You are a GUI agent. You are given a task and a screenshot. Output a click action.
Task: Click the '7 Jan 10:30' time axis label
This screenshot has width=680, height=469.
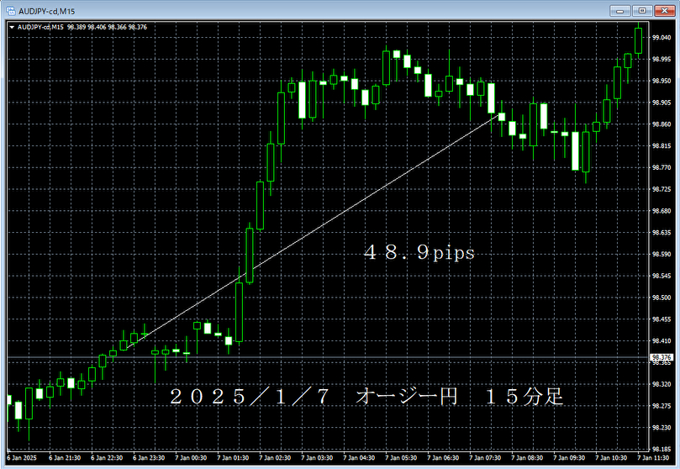611,458
